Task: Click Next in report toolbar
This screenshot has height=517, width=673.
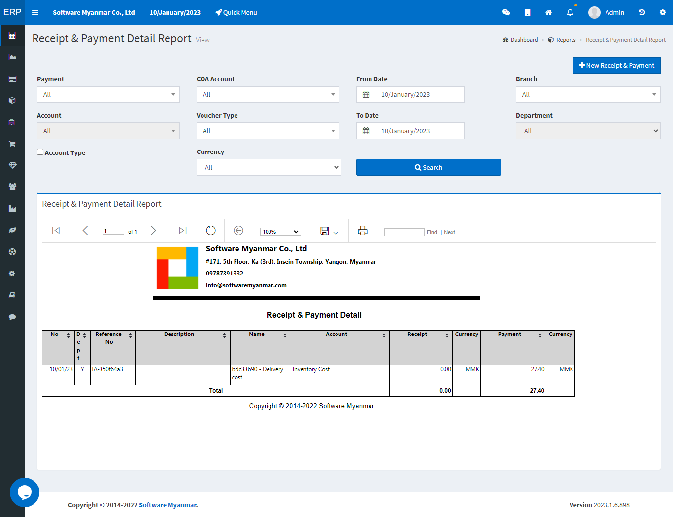Action: tap(449, 232)
